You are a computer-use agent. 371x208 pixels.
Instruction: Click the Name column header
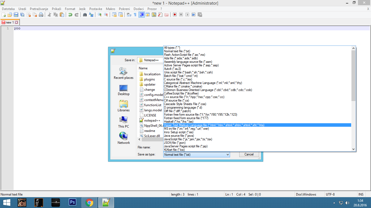[143, 68]
